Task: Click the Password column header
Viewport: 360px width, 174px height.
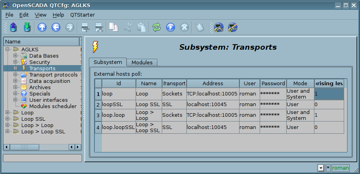Action: [x=273, y=84]
